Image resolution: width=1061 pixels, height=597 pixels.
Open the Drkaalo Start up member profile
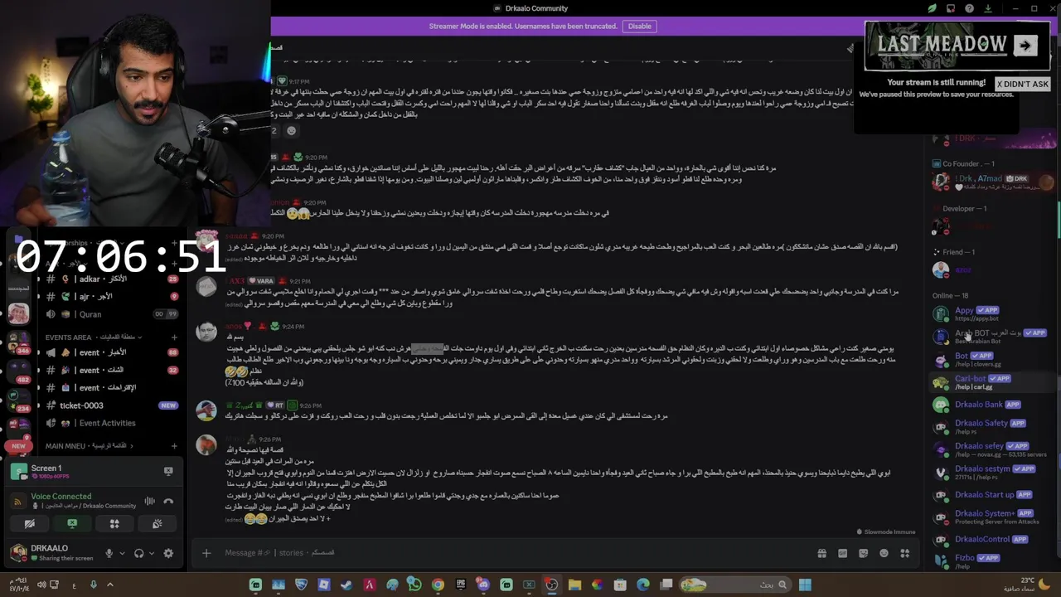(x=991, y=495)
